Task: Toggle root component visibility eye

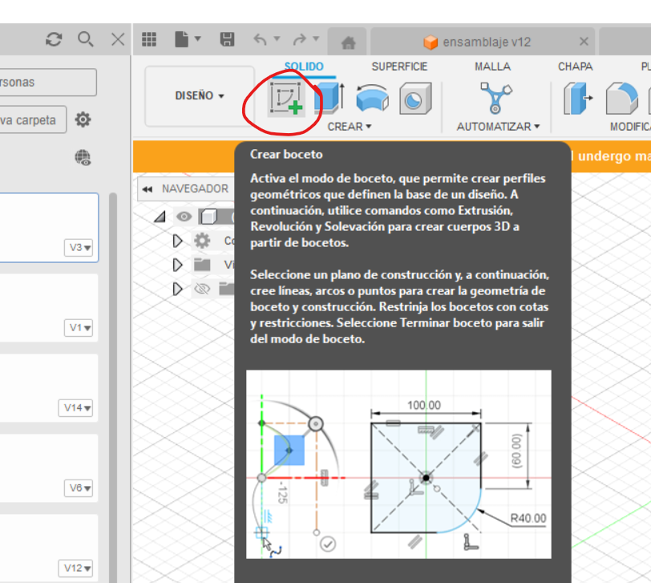Action: coord(184,217)
